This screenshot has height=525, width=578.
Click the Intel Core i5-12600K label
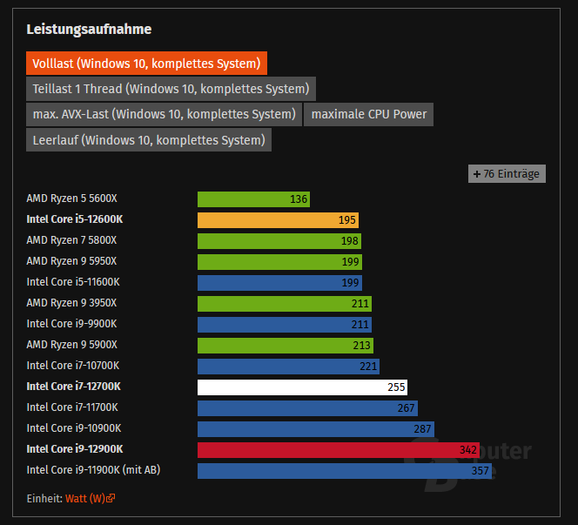[75, 219]
